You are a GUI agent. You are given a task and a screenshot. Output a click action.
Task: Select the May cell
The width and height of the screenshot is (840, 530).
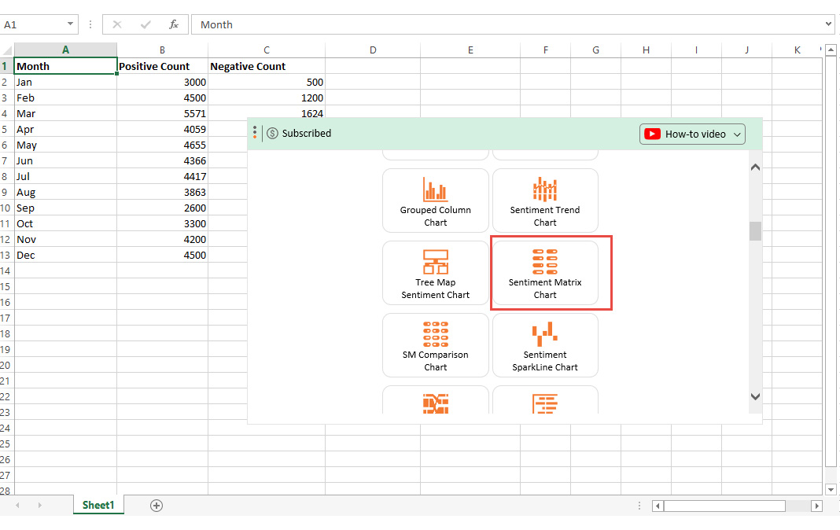65,145
